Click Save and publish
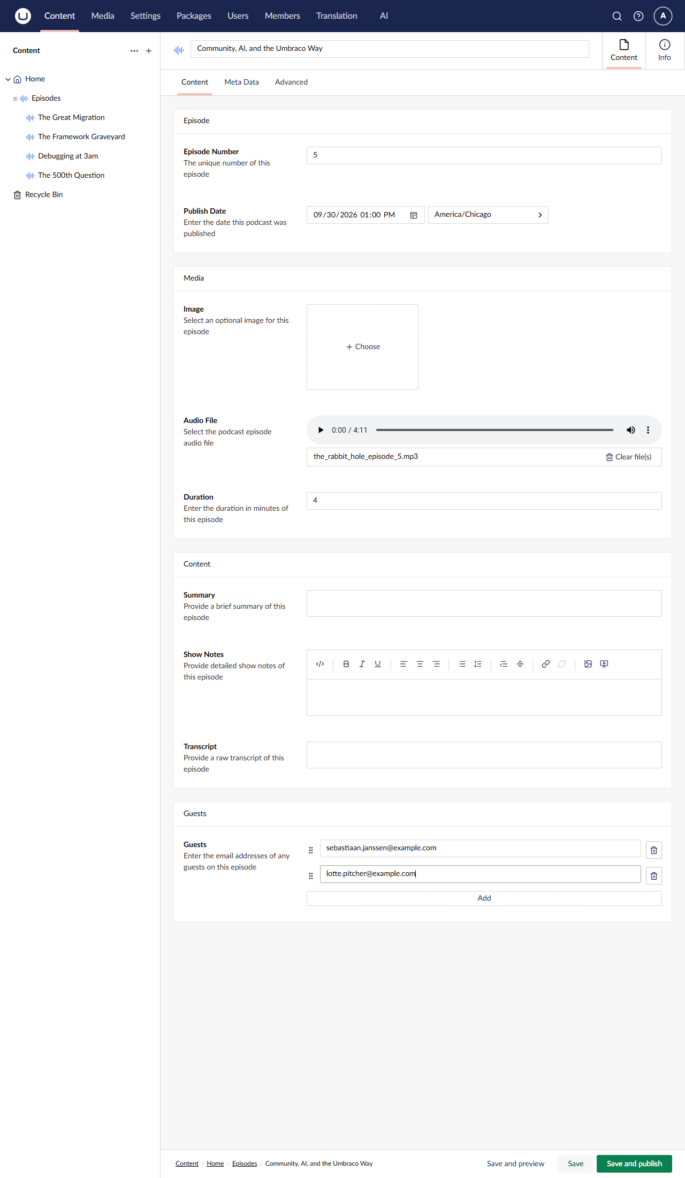 pos(634,1164)
